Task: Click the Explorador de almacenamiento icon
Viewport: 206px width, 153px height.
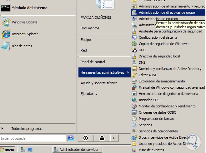Action: 134,81
